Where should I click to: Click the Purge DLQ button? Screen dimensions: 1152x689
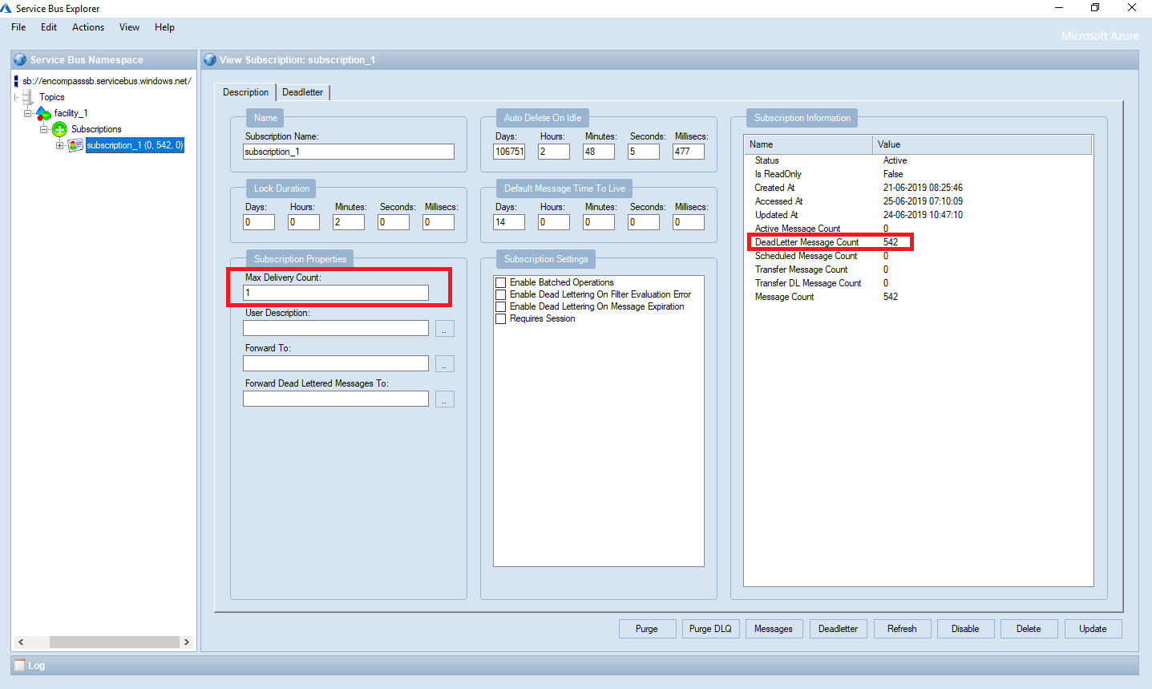click(710, 628)
